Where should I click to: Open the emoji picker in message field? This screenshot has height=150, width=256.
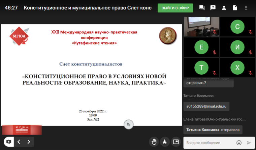coord(239,143)
